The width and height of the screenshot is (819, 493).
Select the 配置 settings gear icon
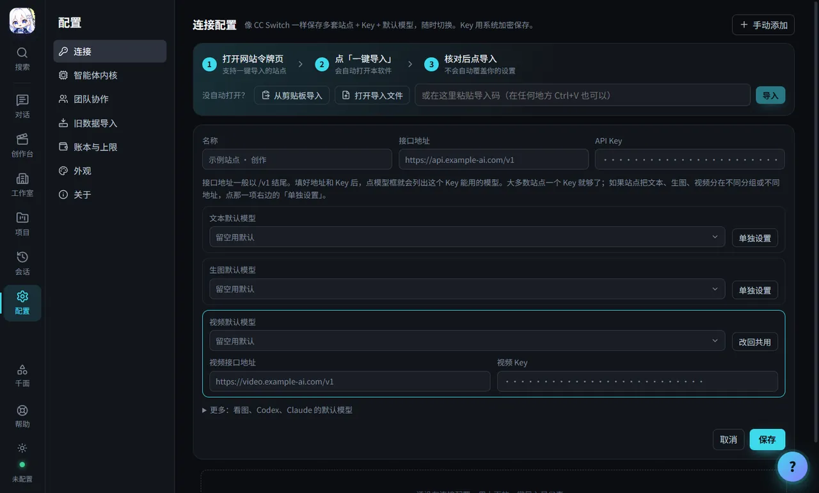point(22,302)
